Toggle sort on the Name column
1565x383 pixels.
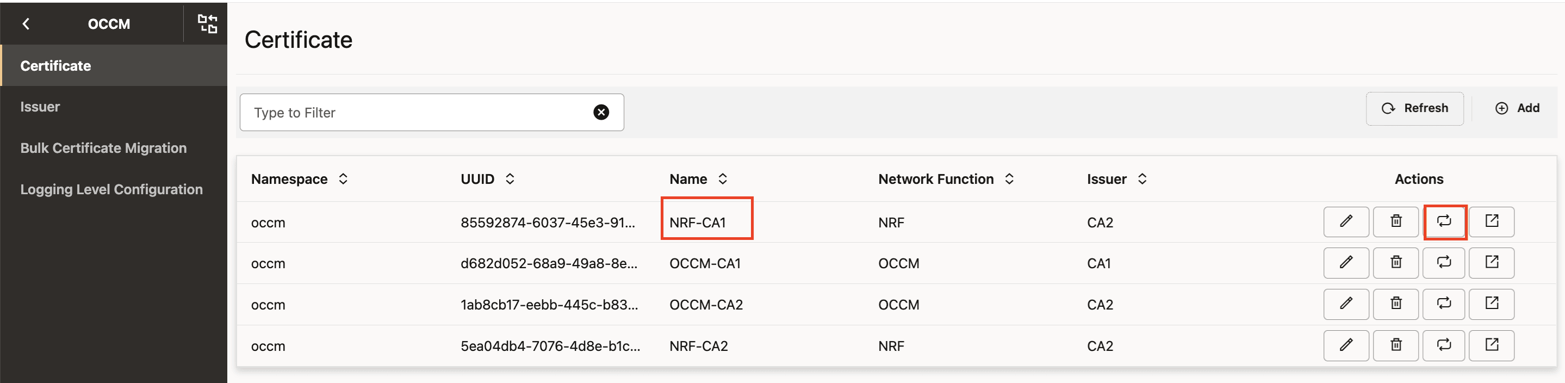point(722,179)
